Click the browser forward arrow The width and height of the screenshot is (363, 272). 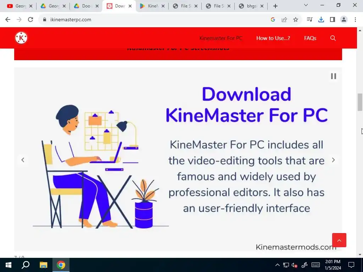coord(19,20)
